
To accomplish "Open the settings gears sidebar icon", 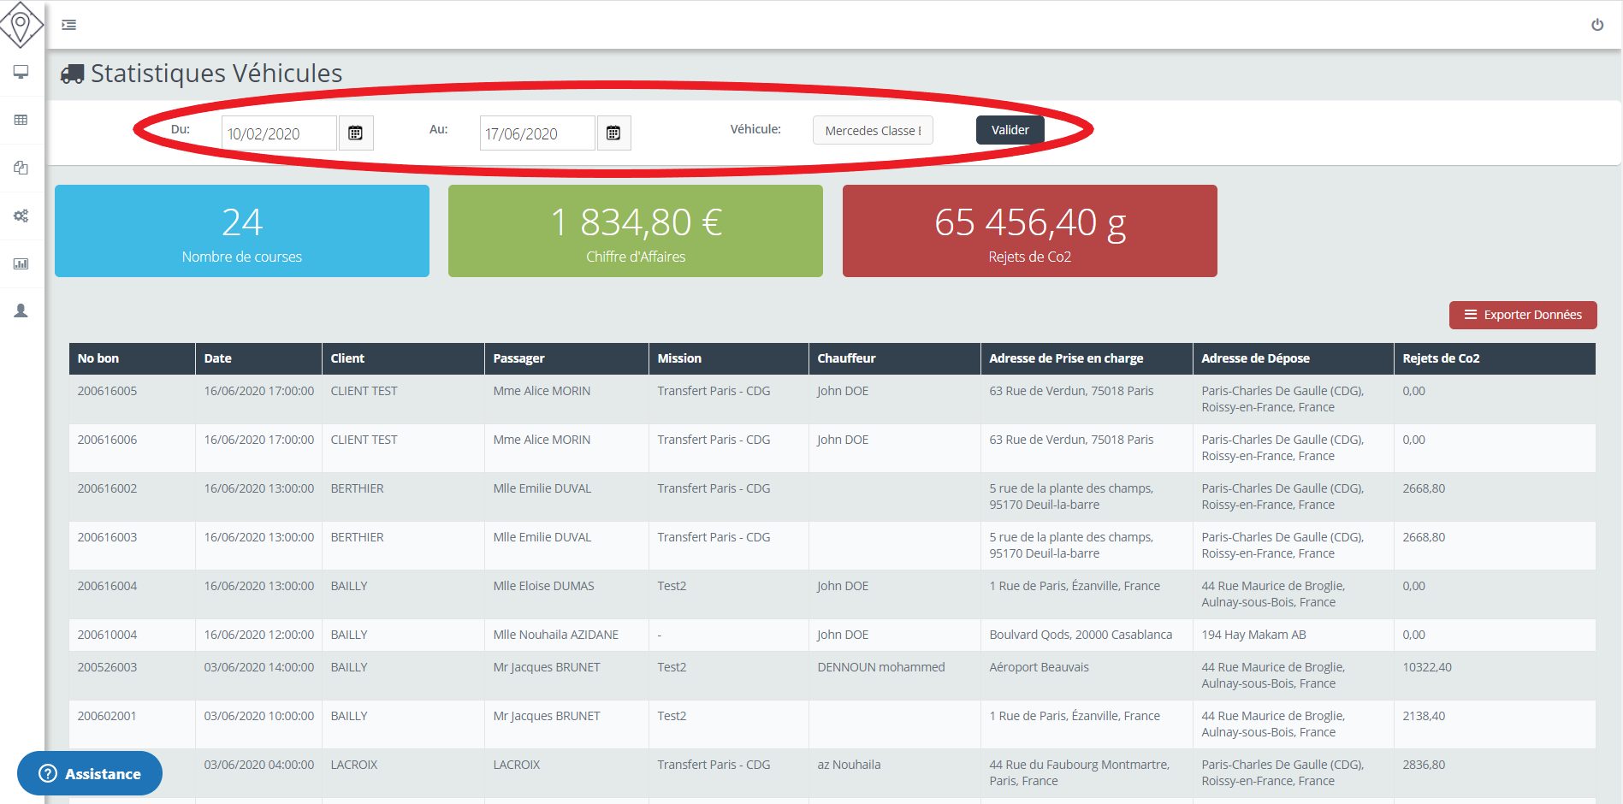I will pos(21,216).
